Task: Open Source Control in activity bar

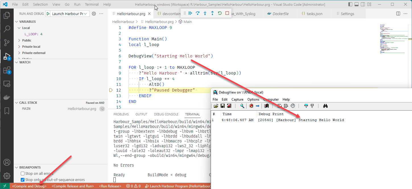Action: click(x=7, y=43)
